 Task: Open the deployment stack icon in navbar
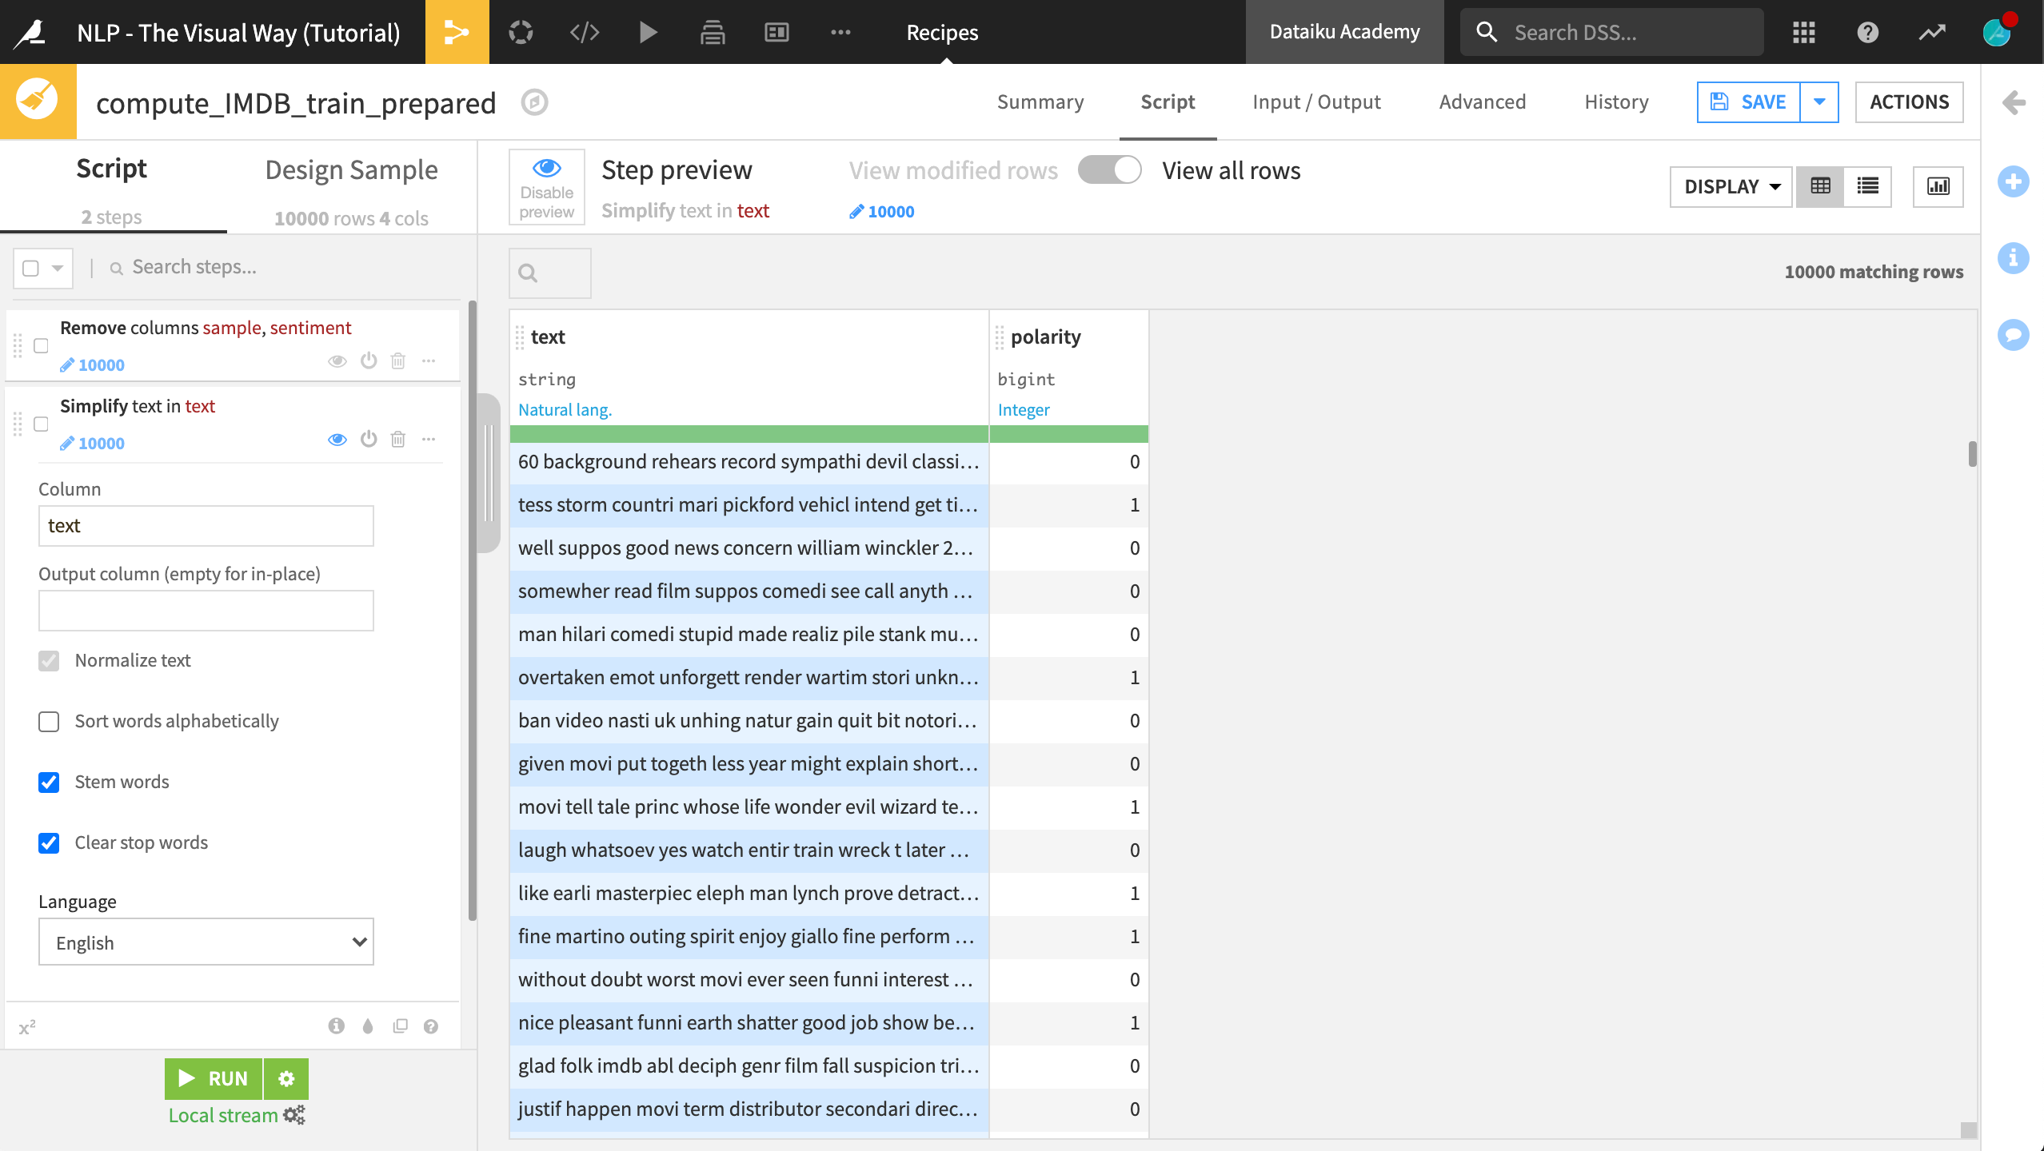pyautogui.click(x=713, y=32)
